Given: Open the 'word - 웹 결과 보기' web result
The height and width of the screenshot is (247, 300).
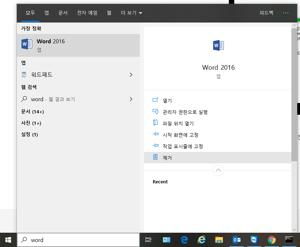Looking at the screenshot, I should (x=78, y=99).
